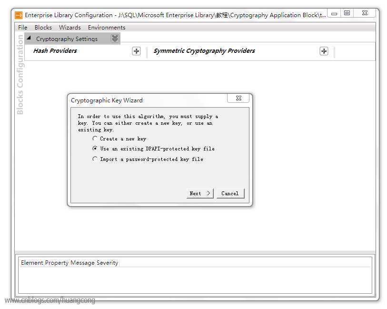The image size is (387, 309).
Task: Maximize the Enterprise Library Configuration window
Action: pos(347,13)
